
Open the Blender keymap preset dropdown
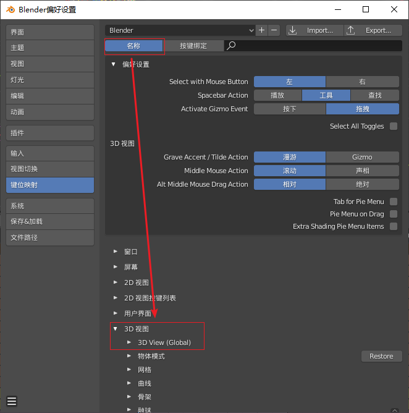pyautogui.click(x=180, y=30)
